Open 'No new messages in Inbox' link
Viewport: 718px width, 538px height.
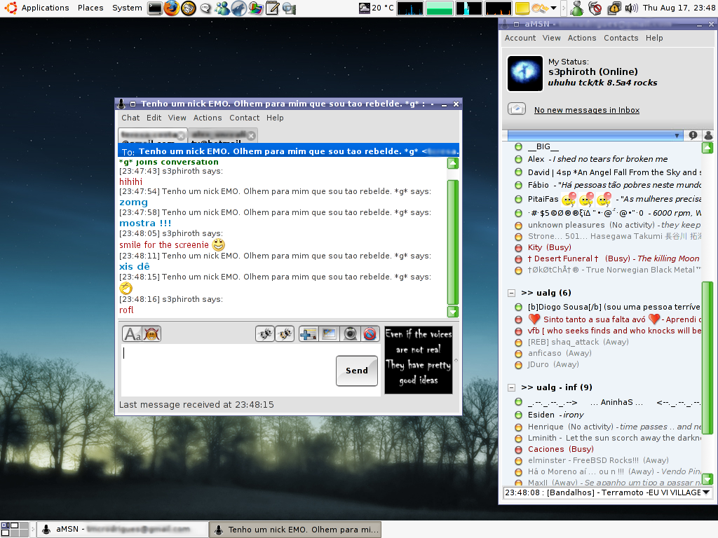(x=586, y=110)
